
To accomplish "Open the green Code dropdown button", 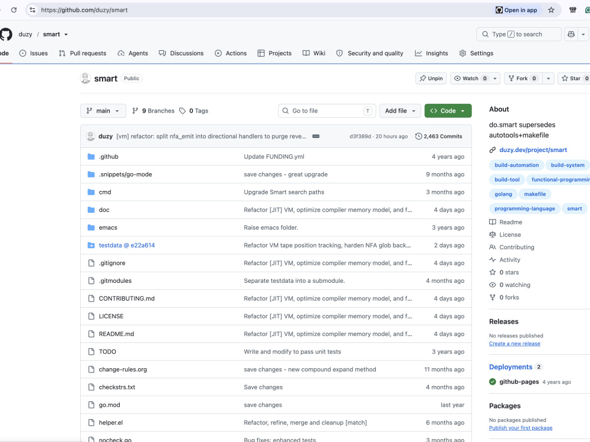I will 448,111.
